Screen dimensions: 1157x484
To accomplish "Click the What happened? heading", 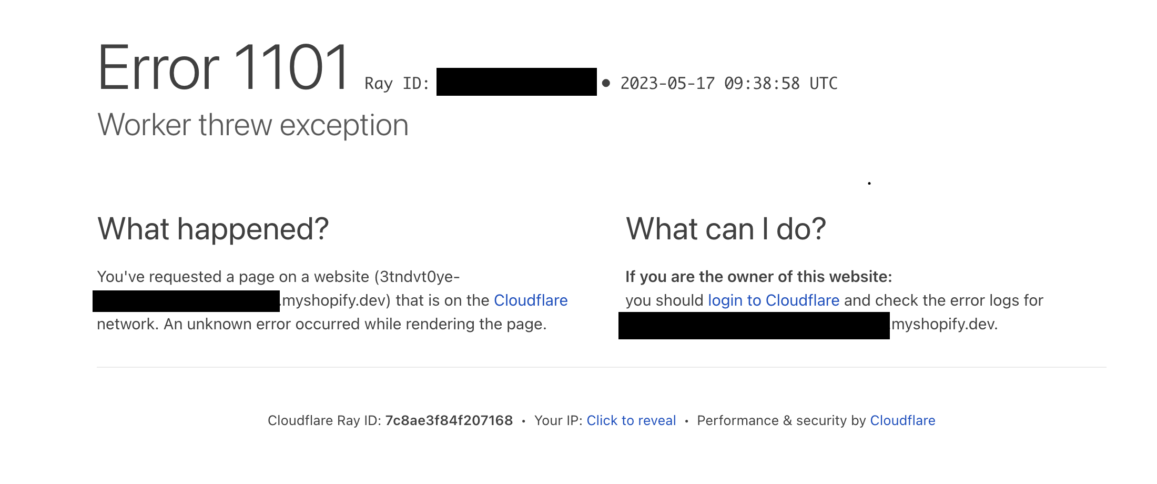I will click(x=212, y=228).
